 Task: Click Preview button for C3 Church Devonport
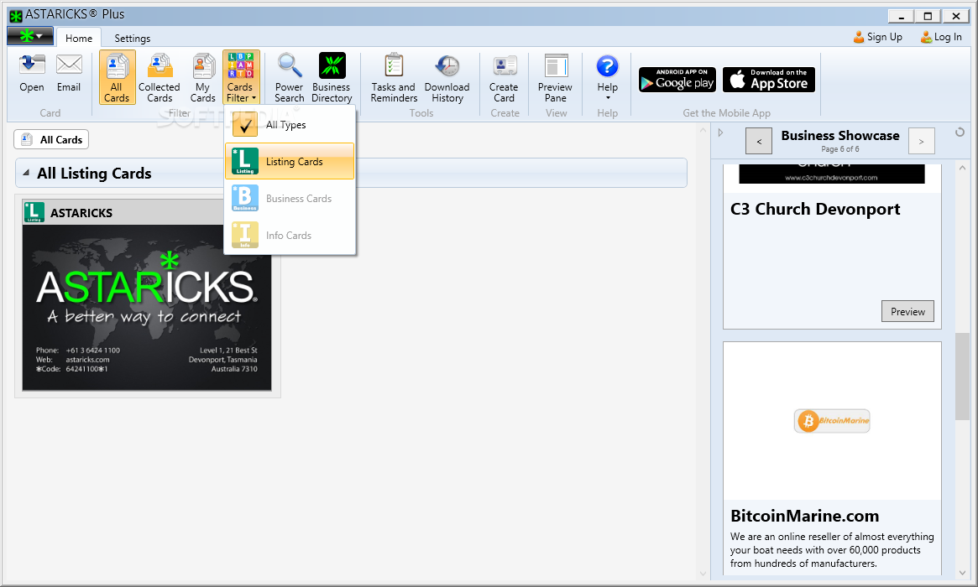pos(907,312)
